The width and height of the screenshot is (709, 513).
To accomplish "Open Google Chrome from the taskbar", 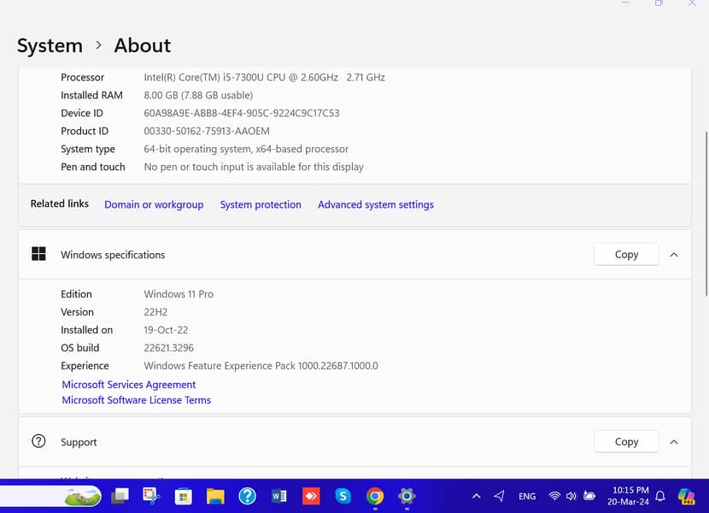I will coord(375,496).
